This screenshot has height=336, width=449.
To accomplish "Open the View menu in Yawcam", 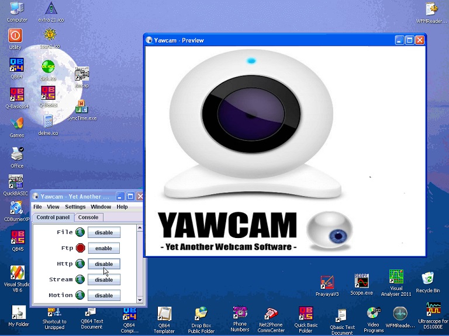I will click(53, 206).
